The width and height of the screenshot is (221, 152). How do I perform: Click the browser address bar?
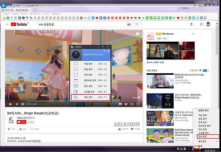click(x=103, y=6)
